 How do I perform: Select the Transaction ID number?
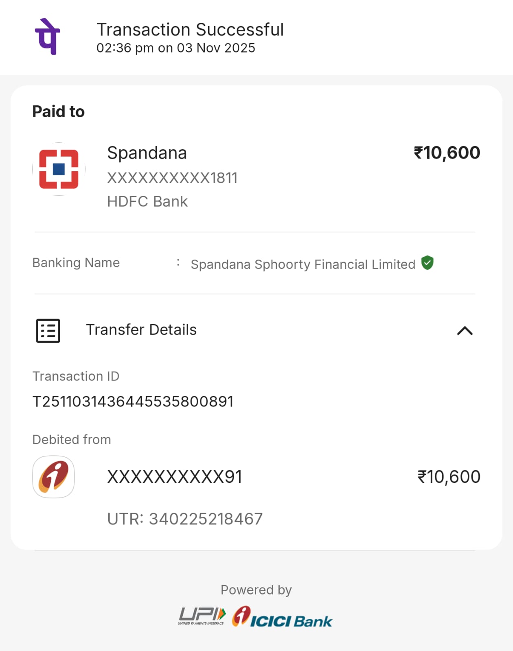[x=133, y=402]
